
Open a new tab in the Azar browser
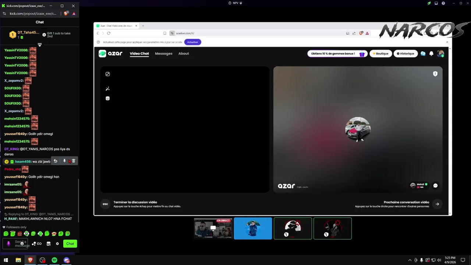click(x=143, y=26)
